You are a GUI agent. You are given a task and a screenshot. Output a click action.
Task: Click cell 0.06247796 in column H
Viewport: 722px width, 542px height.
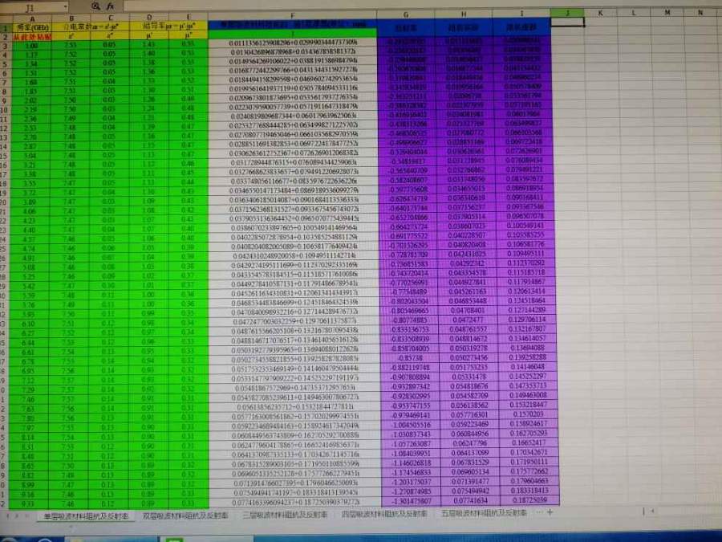tap(469, 443)
